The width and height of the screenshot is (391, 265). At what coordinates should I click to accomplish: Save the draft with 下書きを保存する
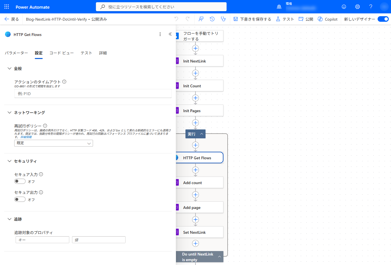(252, 19)
